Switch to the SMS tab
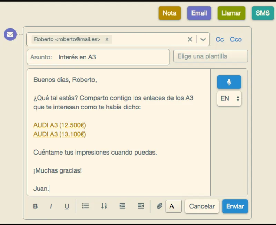This screenshot has width=276, height=225. coord(263,13)
